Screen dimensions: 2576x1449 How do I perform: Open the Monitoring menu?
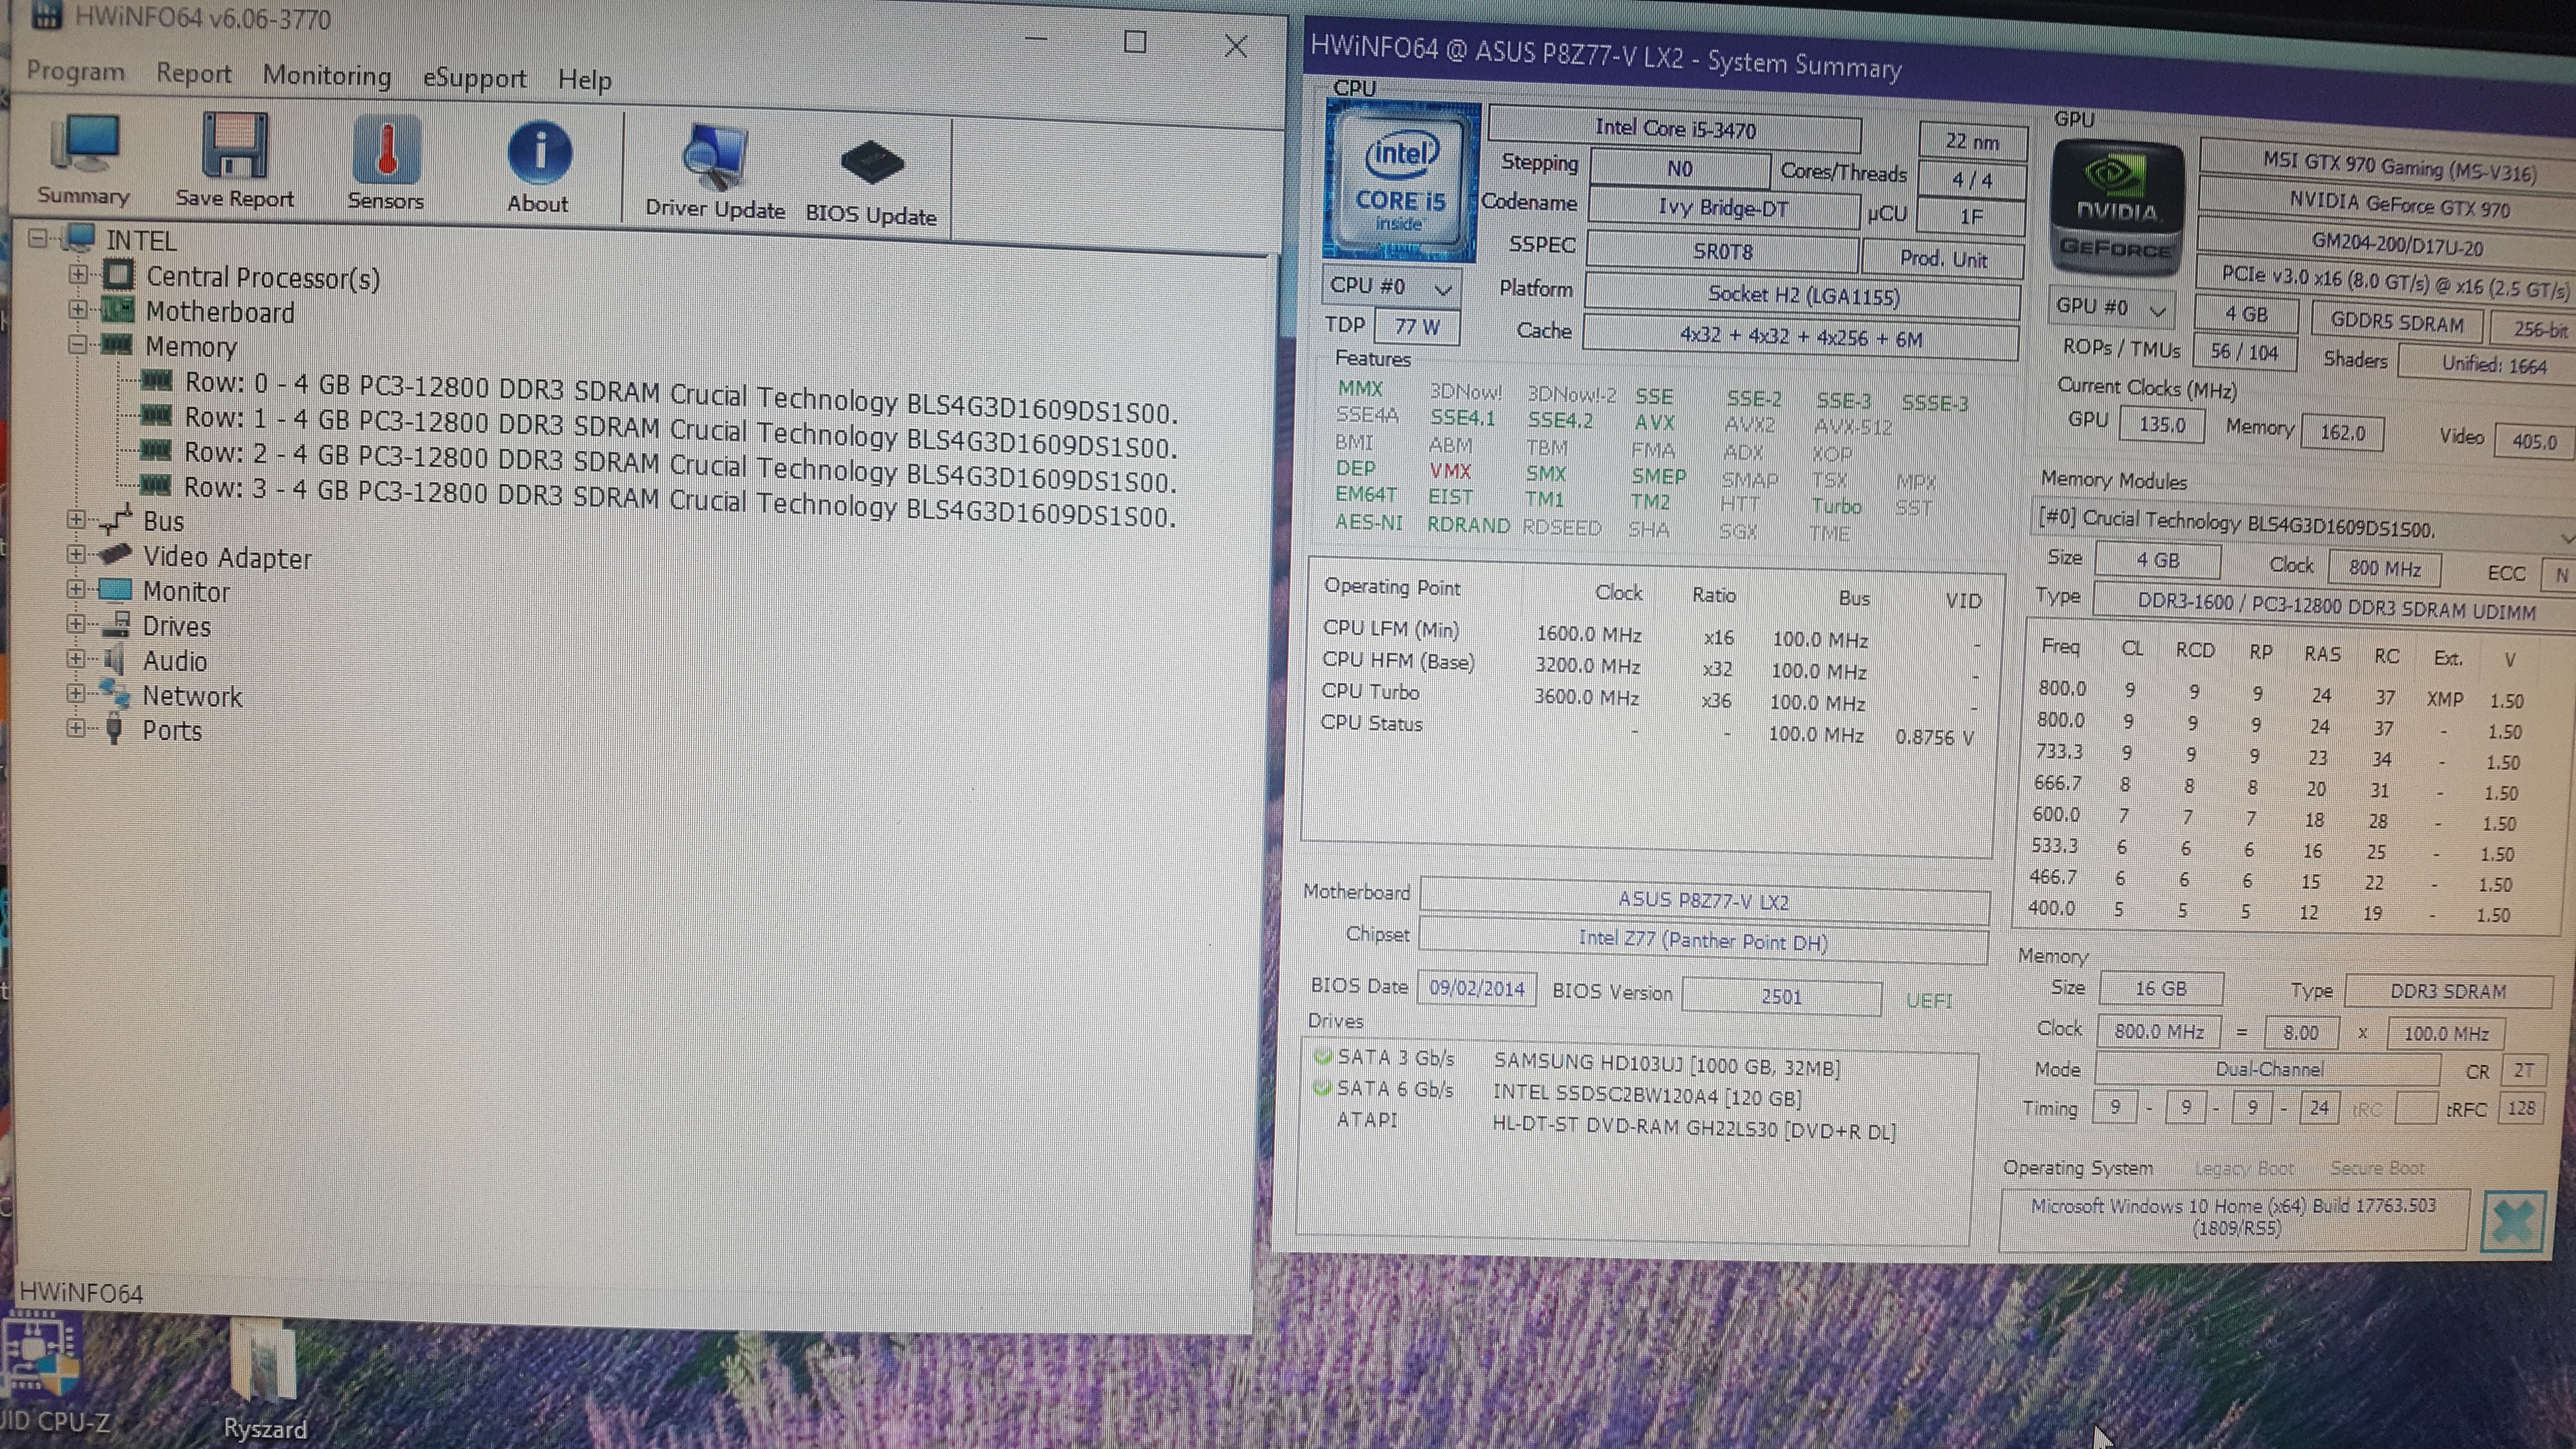coord(327,76)
